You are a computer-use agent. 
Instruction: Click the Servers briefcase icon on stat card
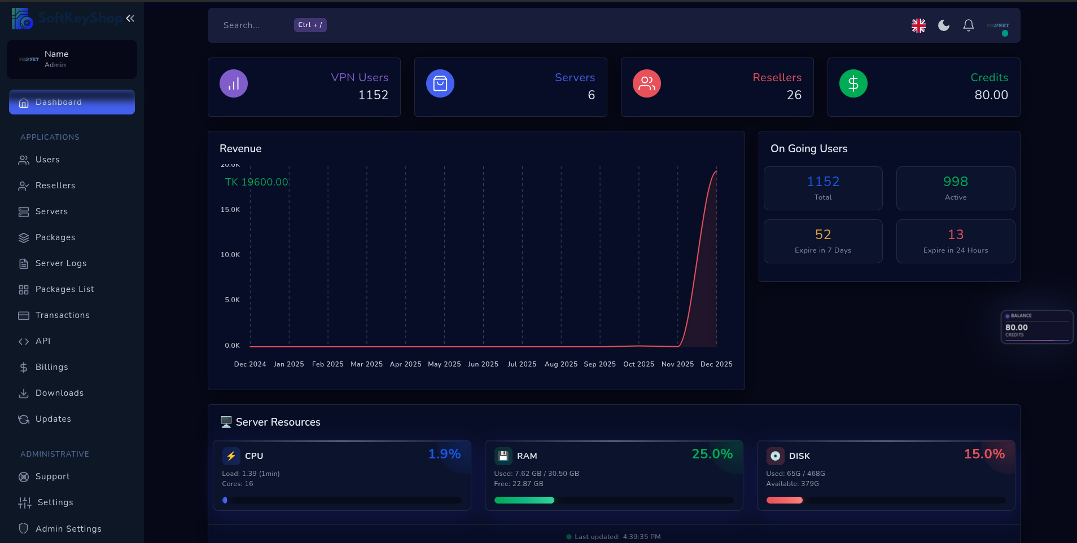[x=440, y=83]
